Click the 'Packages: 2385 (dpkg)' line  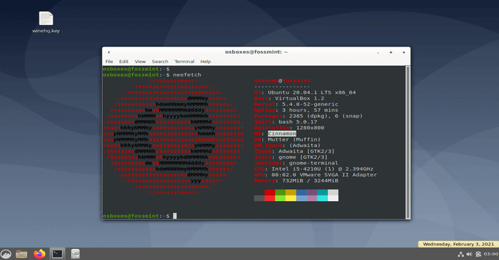click(308, 116)
